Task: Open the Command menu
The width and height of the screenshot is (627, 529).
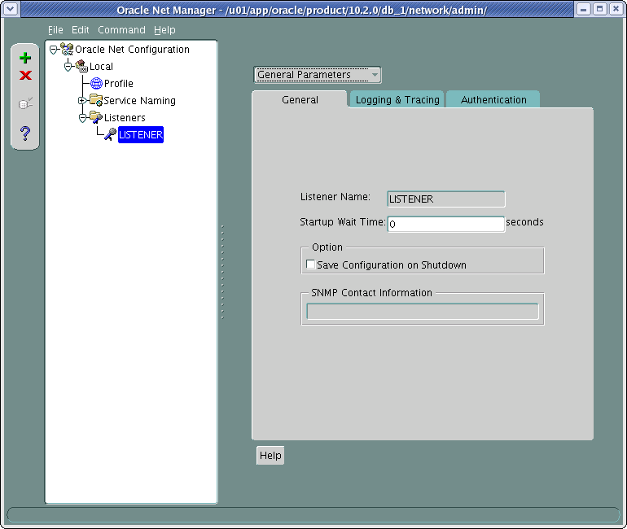Action: (x=121, y=30)
